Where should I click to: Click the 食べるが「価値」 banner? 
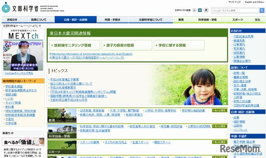(23, 142)
